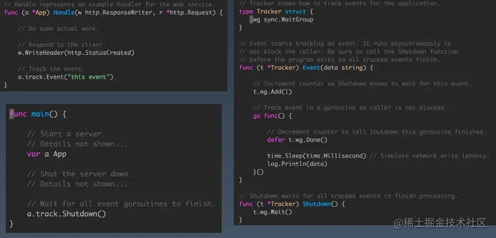
Task: Click "// Details not shown..." under Shut the server down
Action: click(77, 184)
